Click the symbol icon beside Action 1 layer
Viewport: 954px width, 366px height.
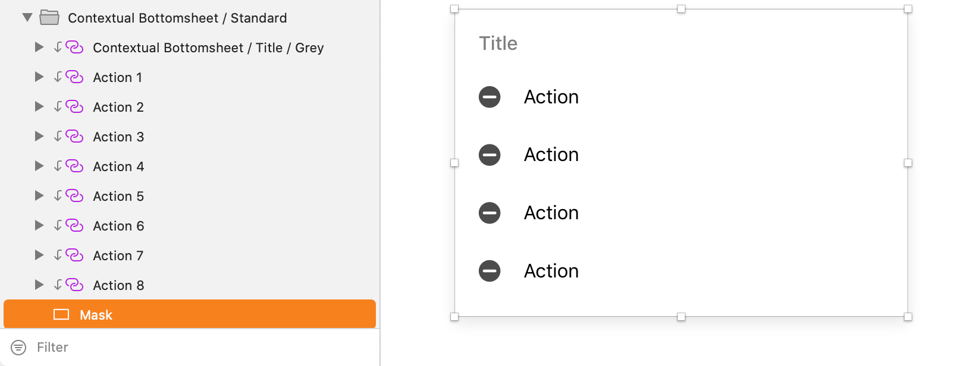pyautogui.click(x=74, y=77)
